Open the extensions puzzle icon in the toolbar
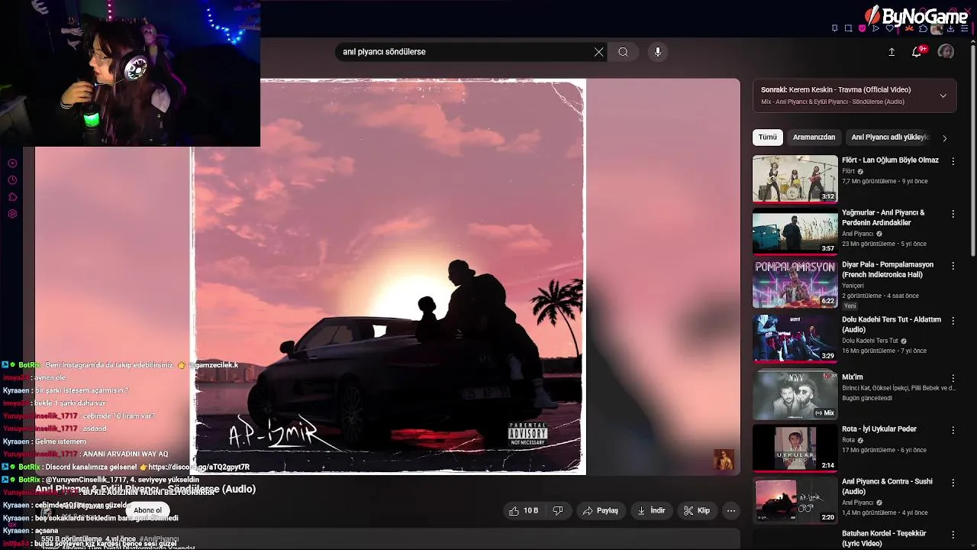977x550 pixels. [923, 28]
